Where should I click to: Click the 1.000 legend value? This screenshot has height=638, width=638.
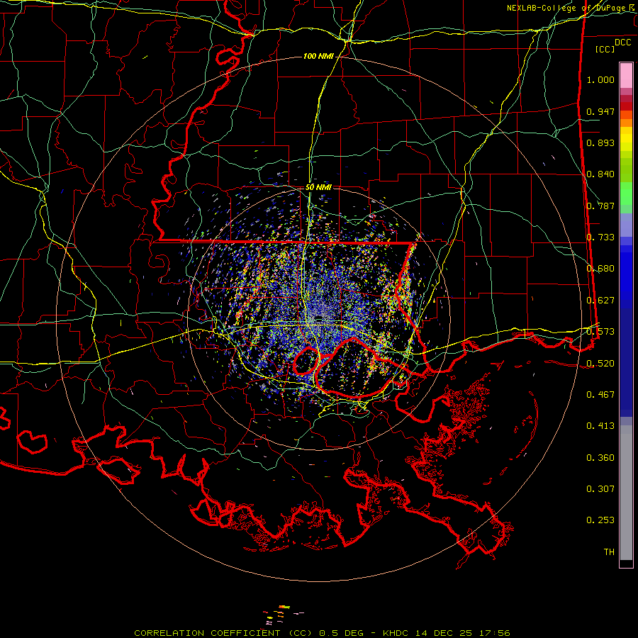click(600, 79)
